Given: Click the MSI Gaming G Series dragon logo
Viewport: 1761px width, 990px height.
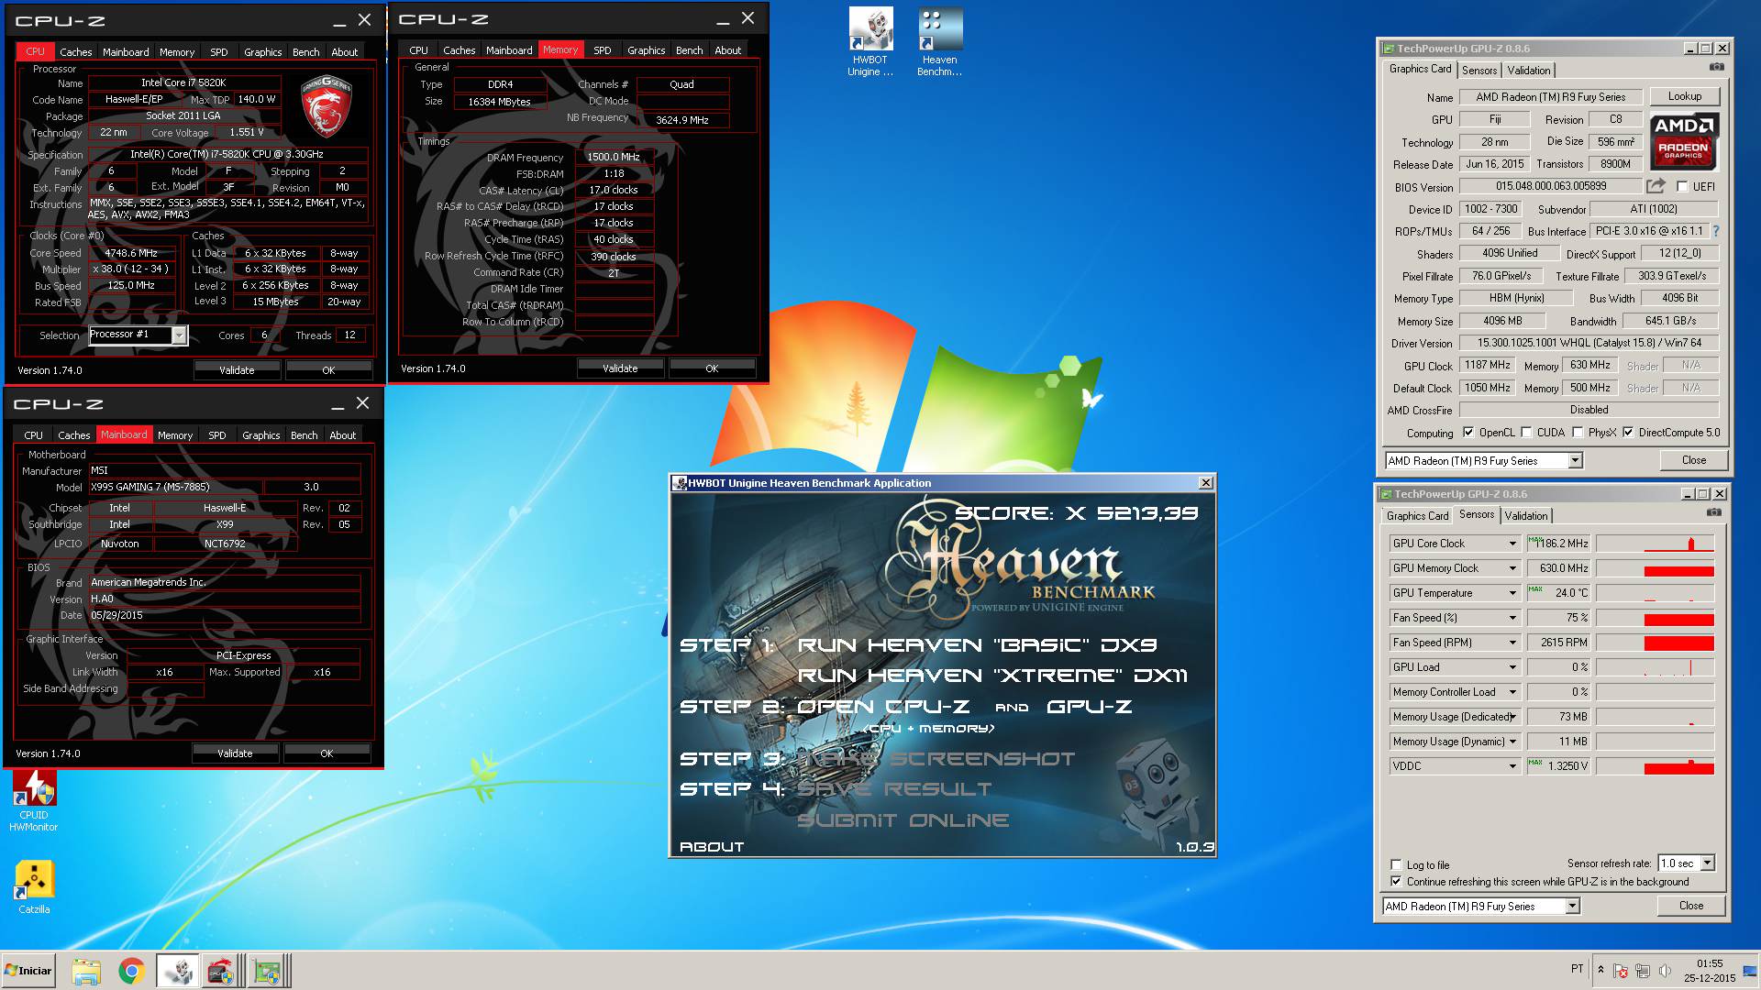Looking at the screenshot, I should point(327,108).
